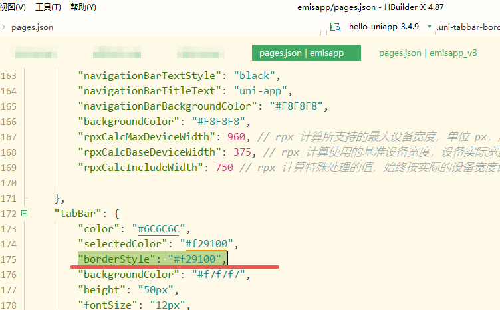Click the rpxCalcMaxDeviceWidth value 960

(235, 136)
